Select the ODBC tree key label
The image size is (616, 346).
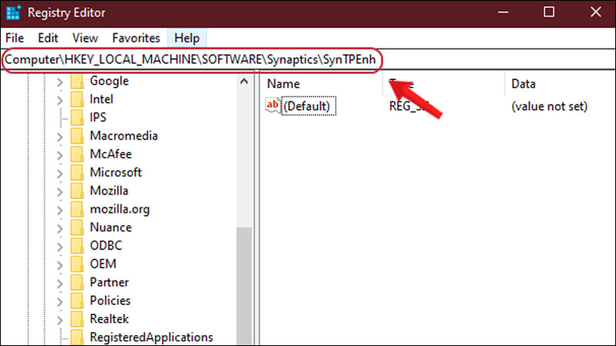coord(106,245)
